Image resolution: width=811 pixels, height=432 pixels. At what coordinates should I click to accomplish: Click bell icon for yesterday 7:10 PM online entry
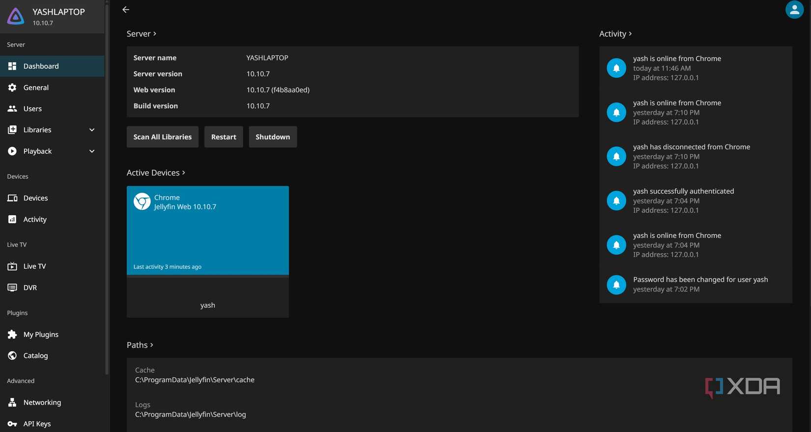pos(616,112)
